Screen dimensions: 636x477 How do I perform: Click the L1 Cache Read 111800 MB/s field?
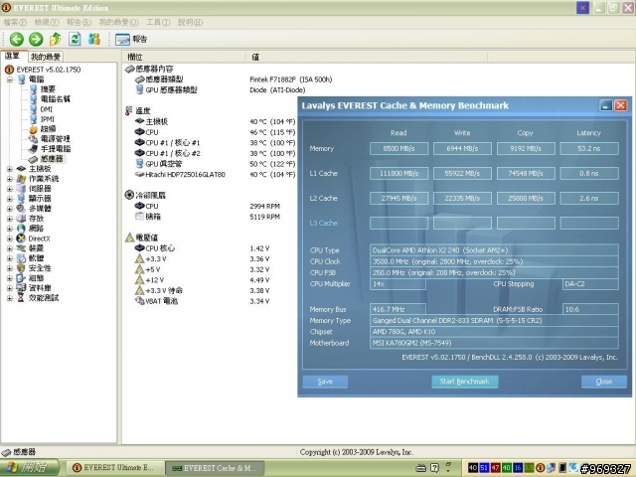[x=399, y=173]
